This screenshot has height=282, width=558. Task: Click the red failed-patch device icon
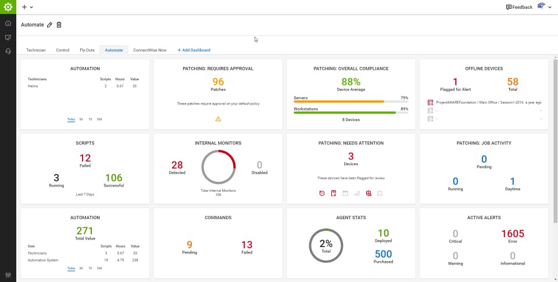pos(334,194)
